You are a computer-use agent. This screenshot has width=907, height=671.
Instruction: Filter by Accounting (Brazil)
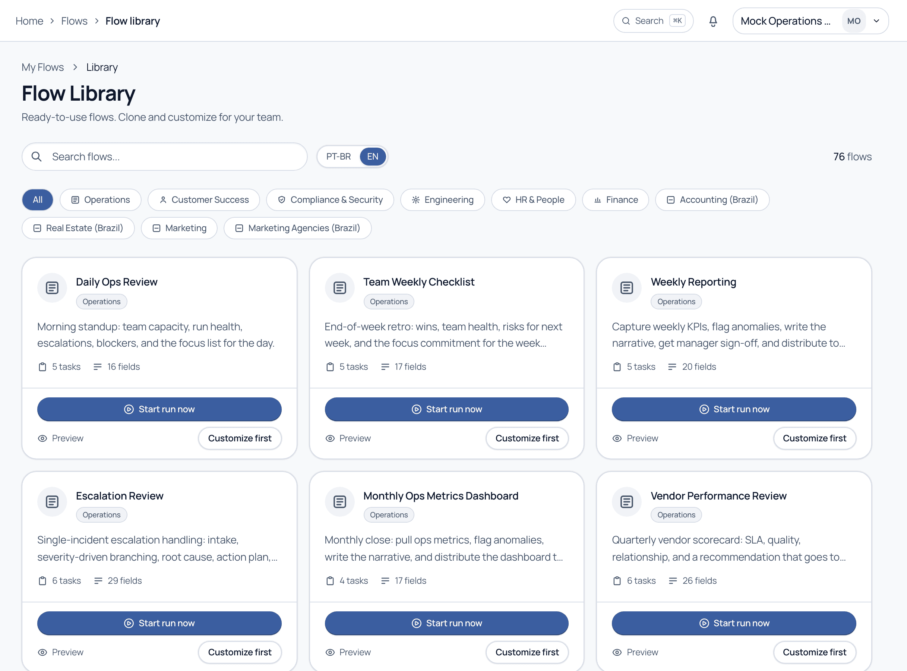tap(712, 200)
